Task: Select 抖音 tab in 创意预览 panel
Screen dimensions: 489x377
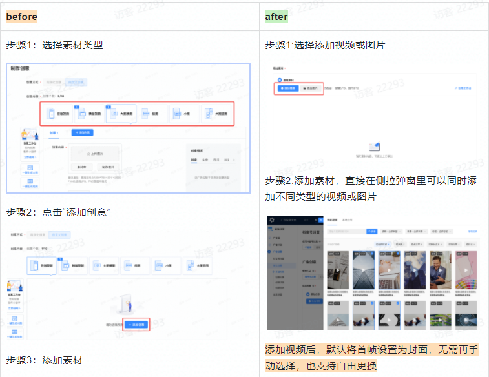Action: [194, 160]
